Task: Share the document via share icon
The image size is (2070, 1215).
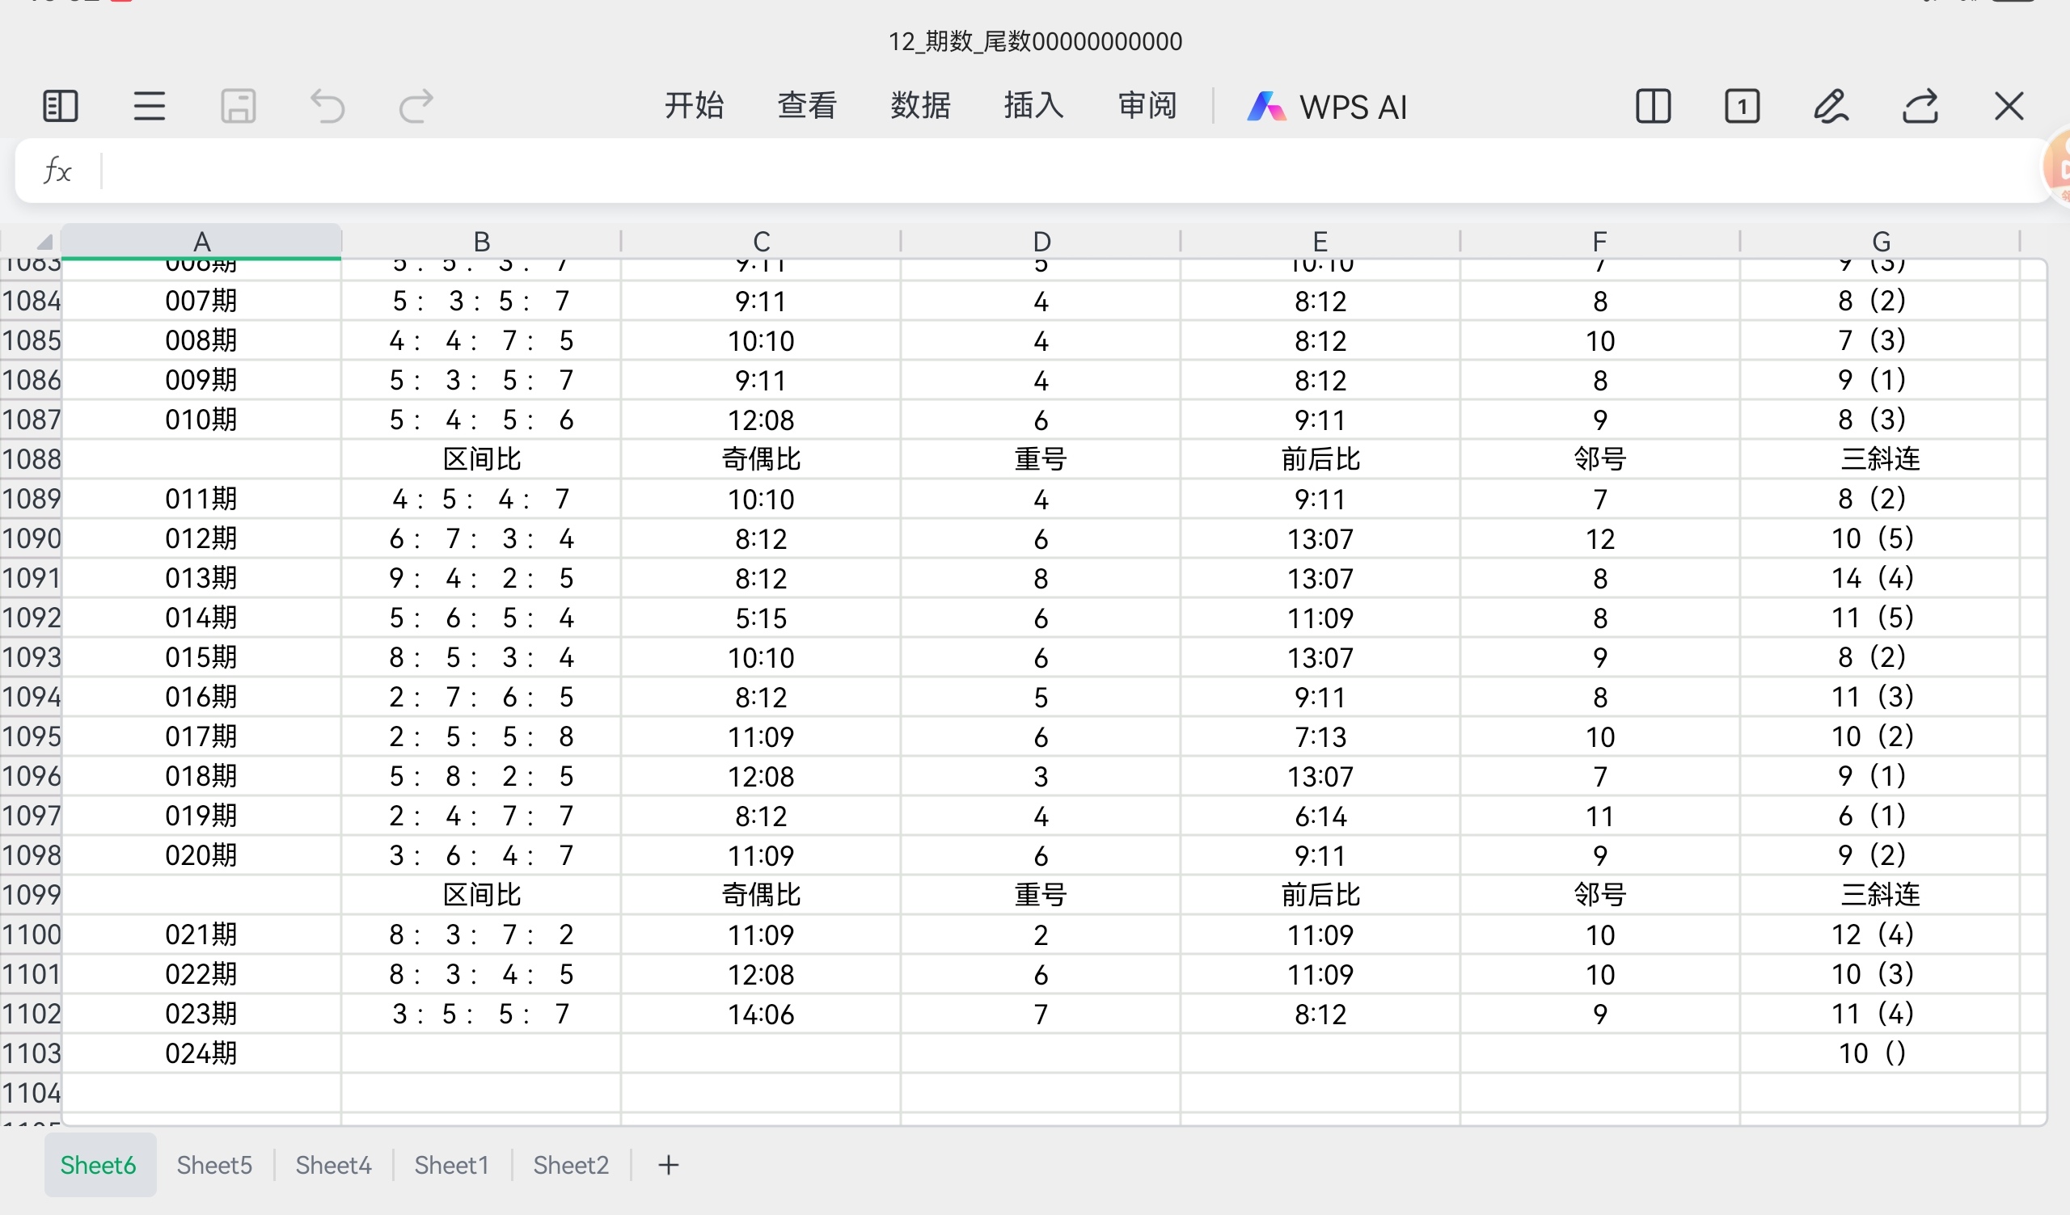Action: 1920,107
